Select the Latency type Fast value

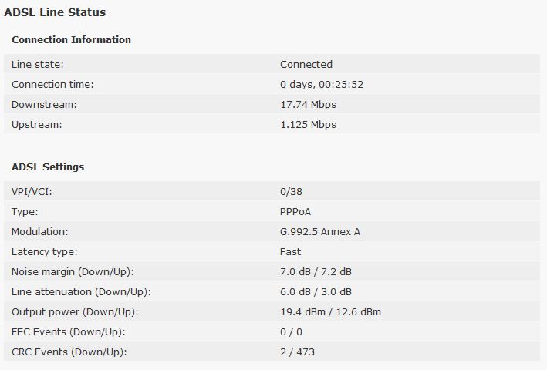point(291,252)
